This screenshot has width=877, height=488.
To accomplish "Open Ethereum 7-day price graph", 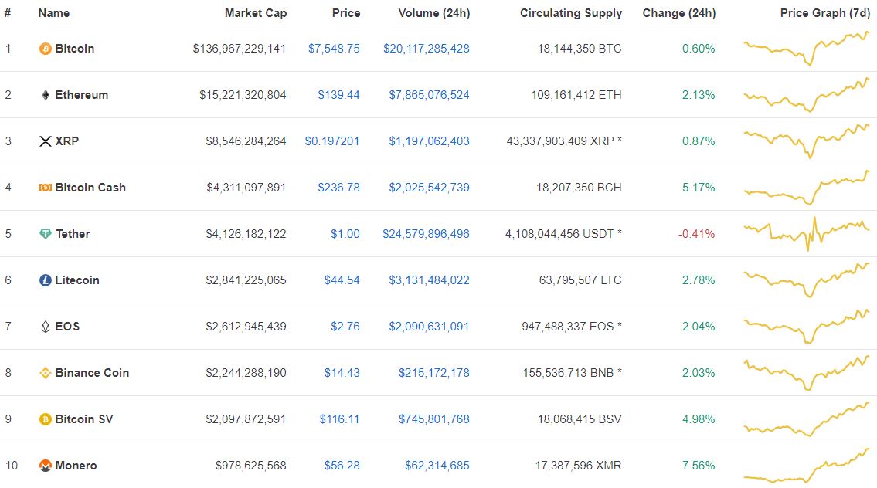I will pyautogui.click(x=807, y=95).
